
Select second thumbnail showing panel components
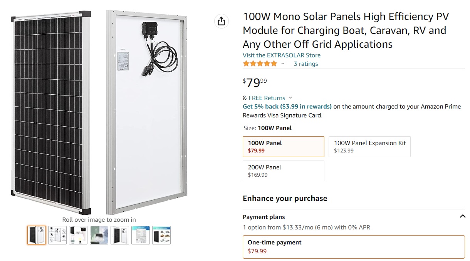click(57, 235)
